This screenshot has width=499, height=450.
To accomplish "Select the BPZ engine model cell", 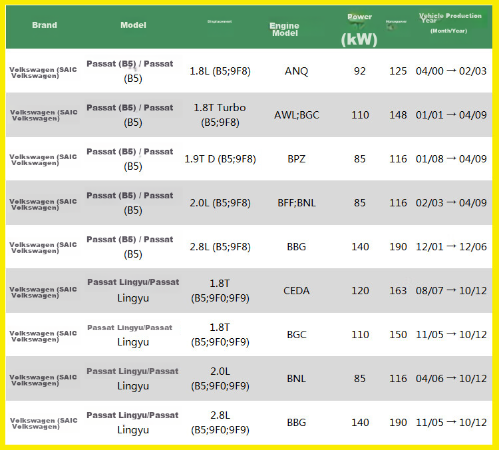I will pyautogui.click(x=296, y=158).
